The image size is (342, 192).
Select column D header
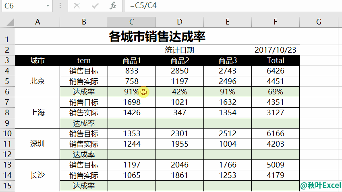pos(180,22)
